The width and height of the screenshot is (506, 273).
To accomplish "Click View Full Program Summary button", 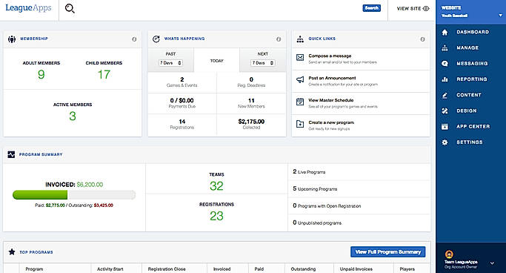I will (x=388, y=251).
